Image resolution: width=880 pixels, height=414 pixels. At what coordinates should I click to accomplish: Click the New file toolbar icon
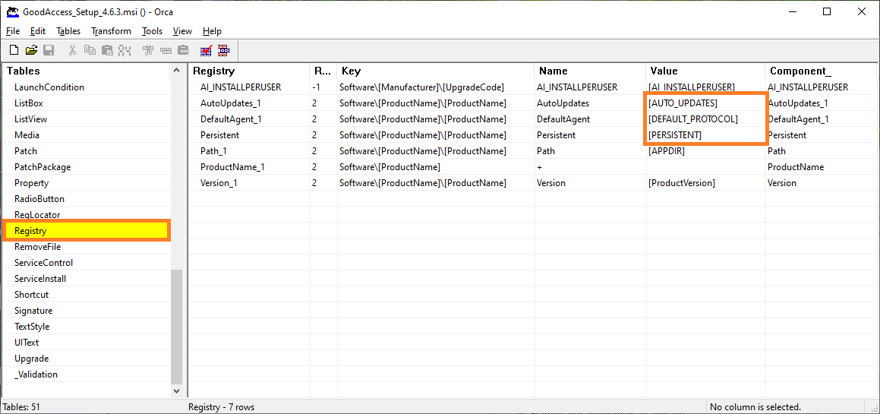(14, 51)
